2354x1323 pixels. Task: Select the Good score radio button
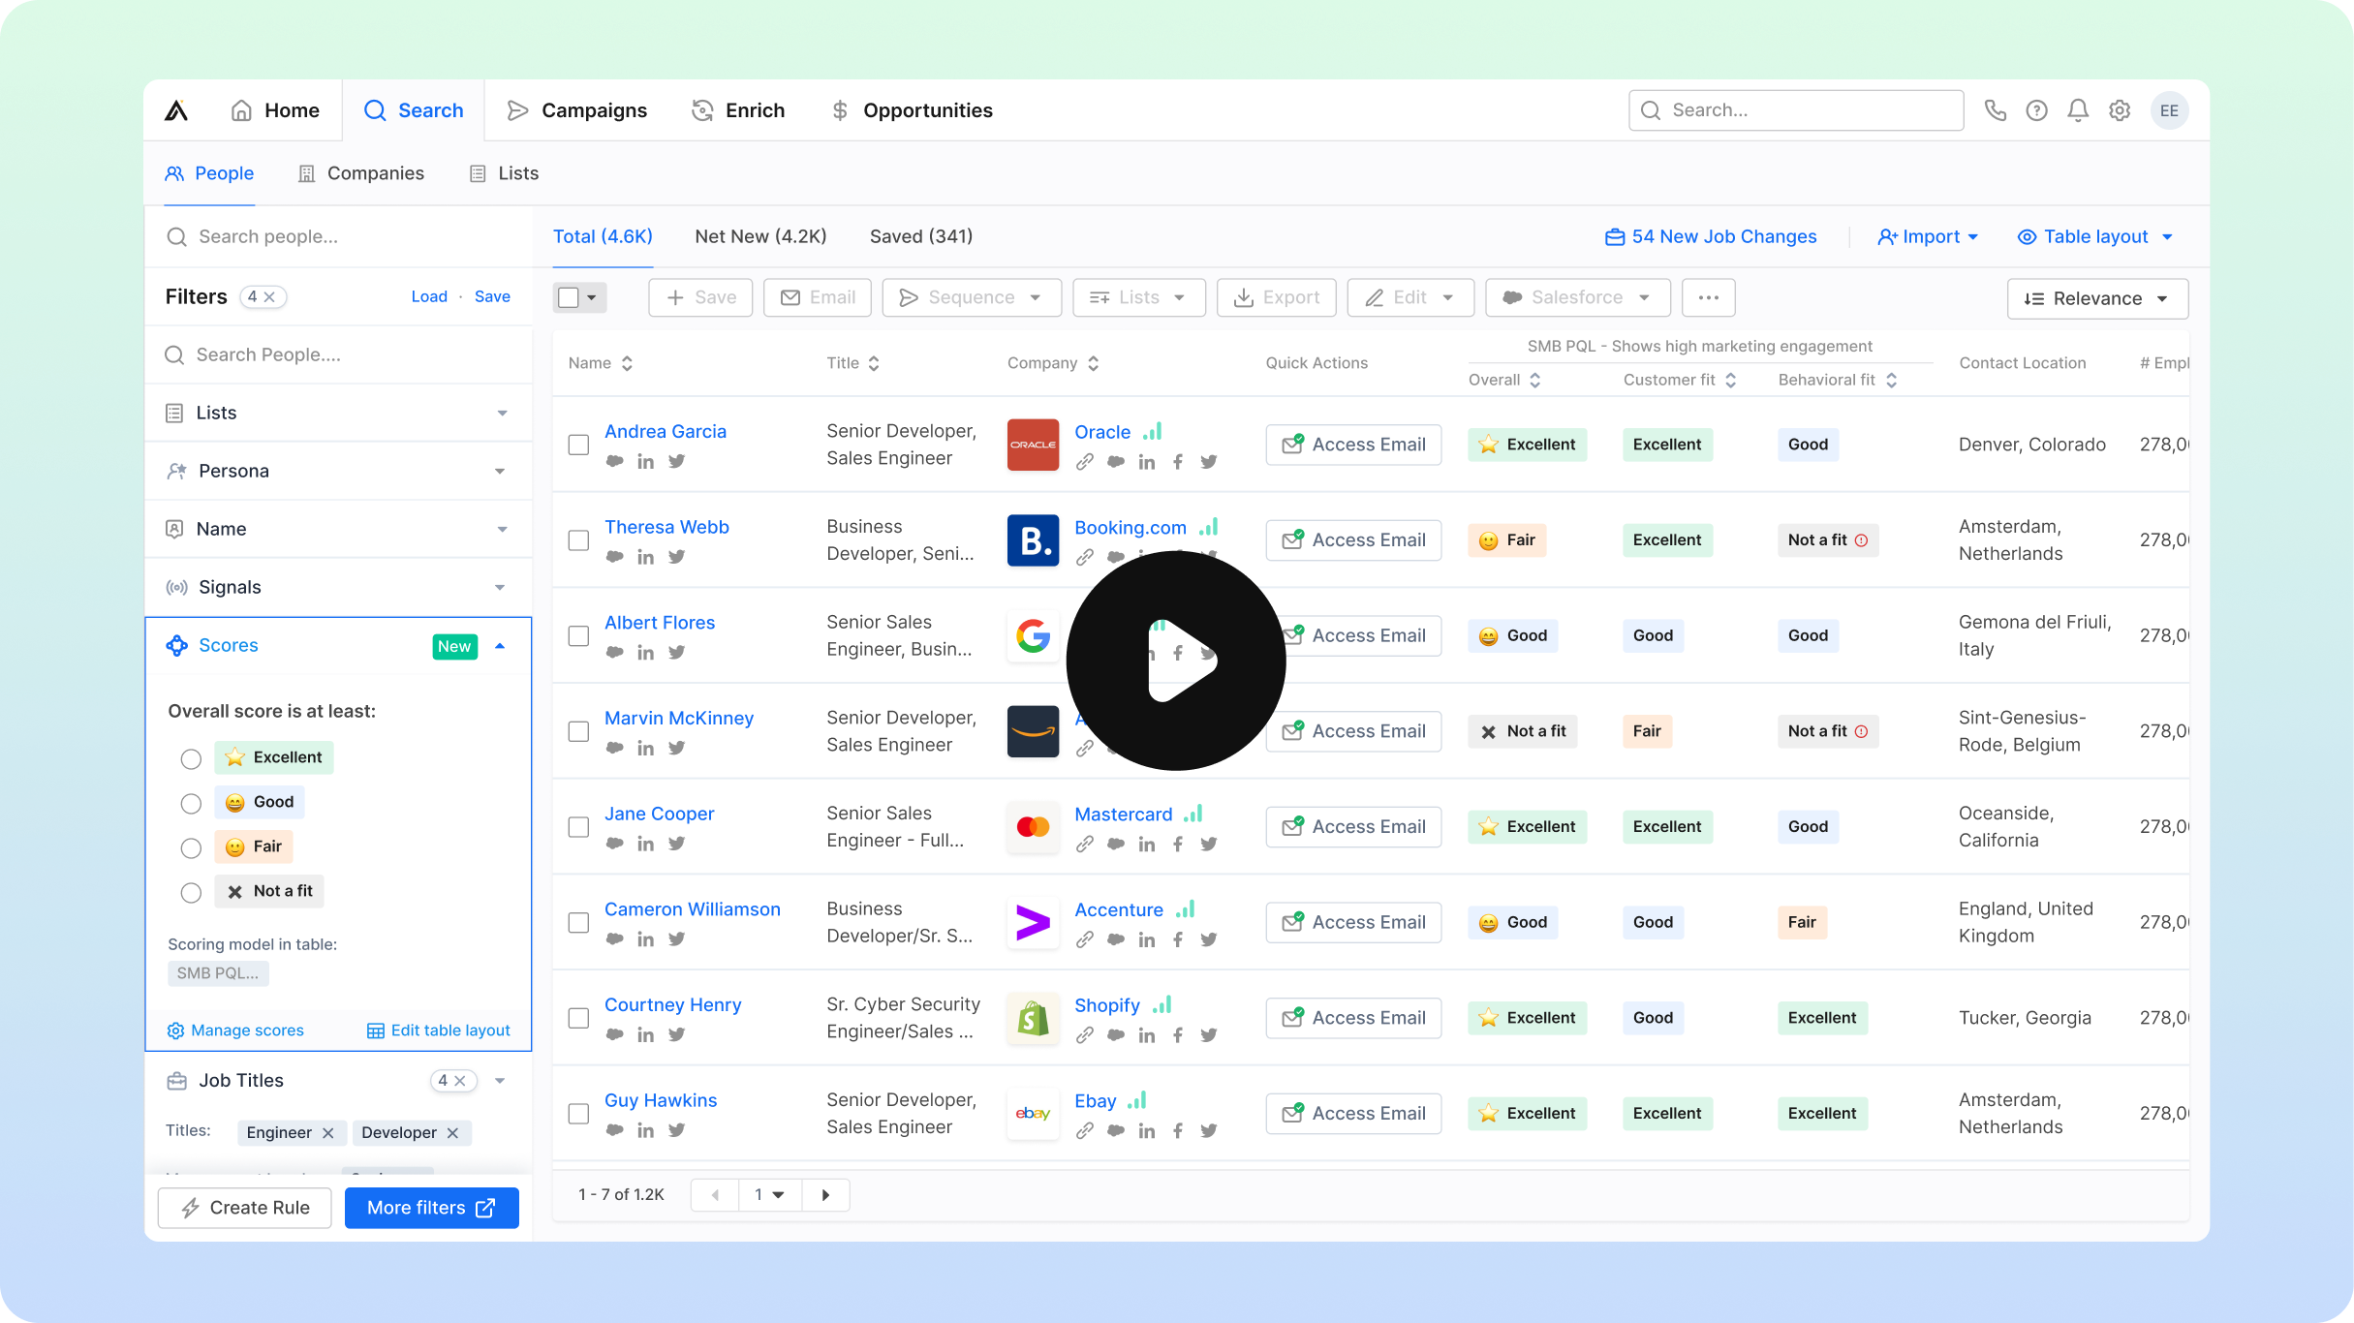coord(191,803)
